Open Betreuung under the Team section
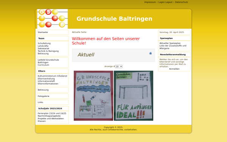 tap(43, 54)
